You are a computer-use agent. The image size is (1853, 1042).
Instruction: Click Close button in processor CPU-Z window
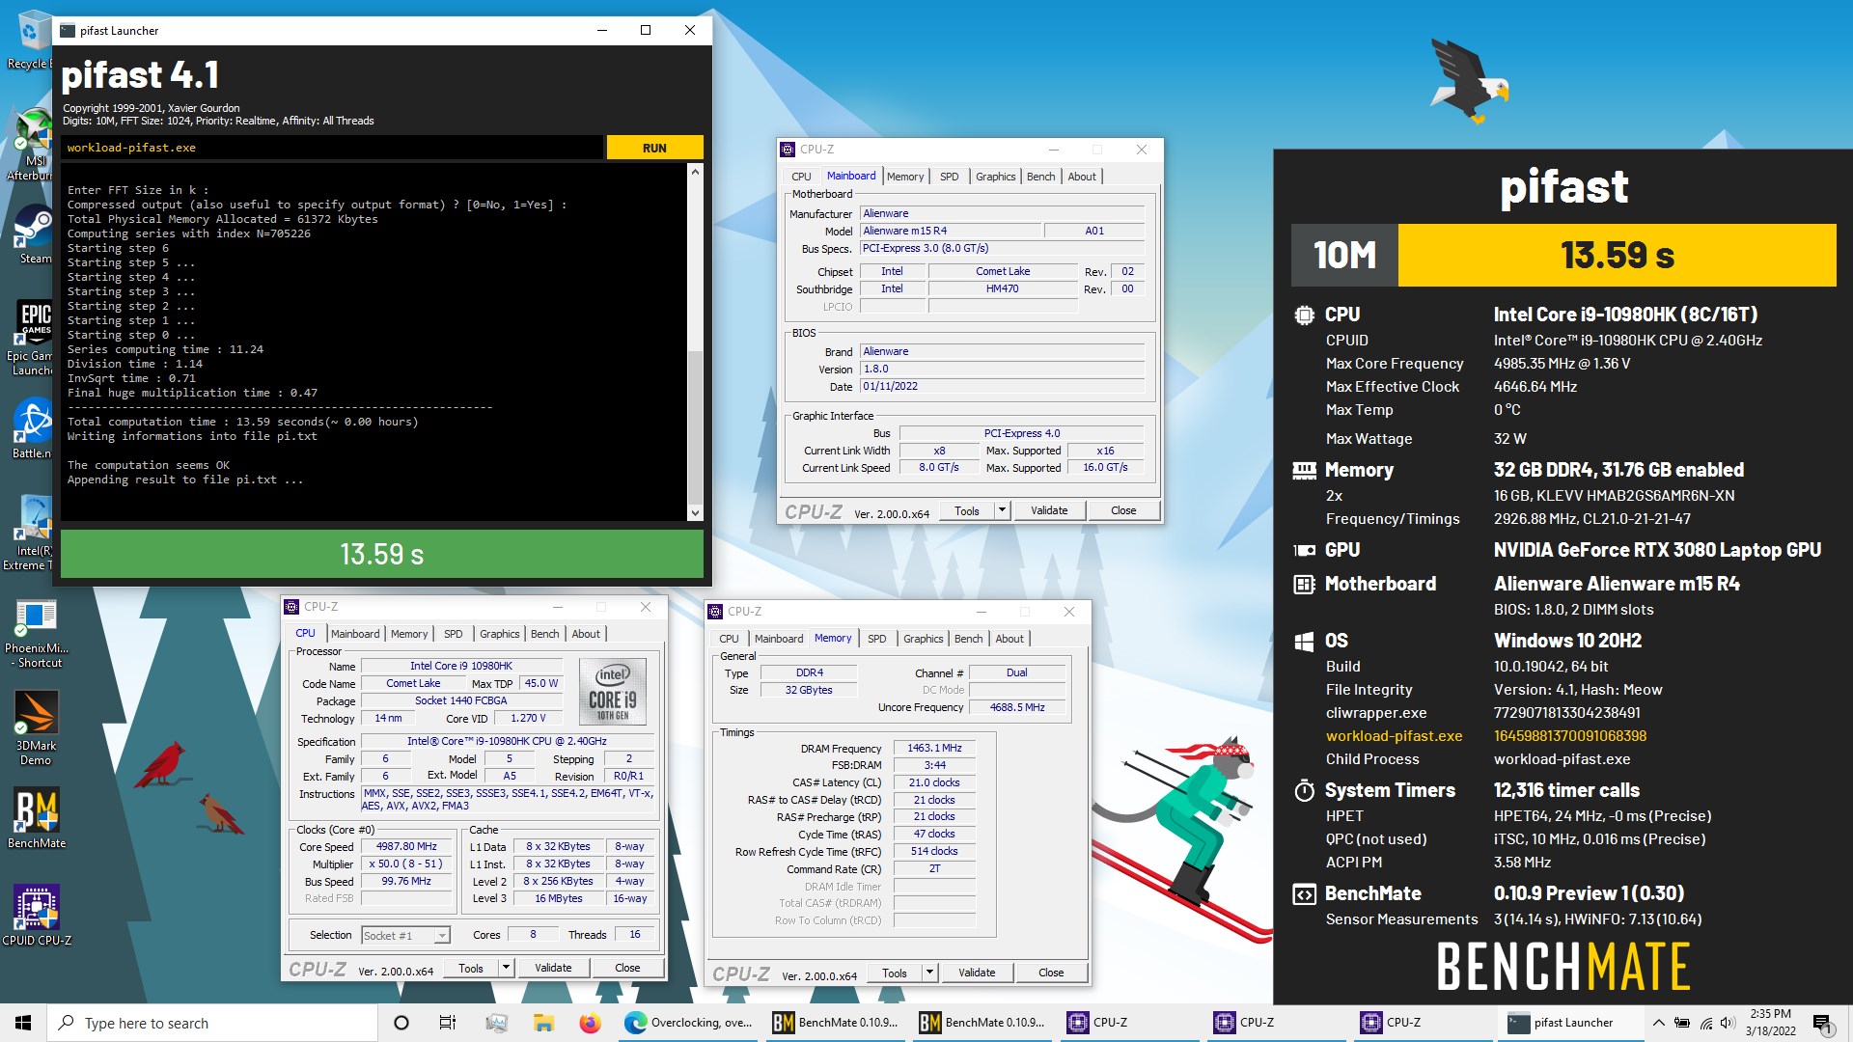pyautogui.click(x=627, y=968)
